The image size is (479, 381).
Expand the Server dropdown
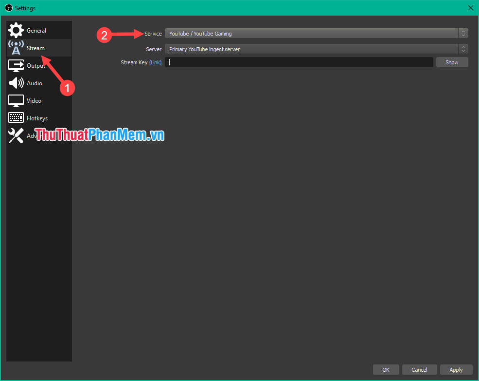pyautogui.click(x=311, y=49)
